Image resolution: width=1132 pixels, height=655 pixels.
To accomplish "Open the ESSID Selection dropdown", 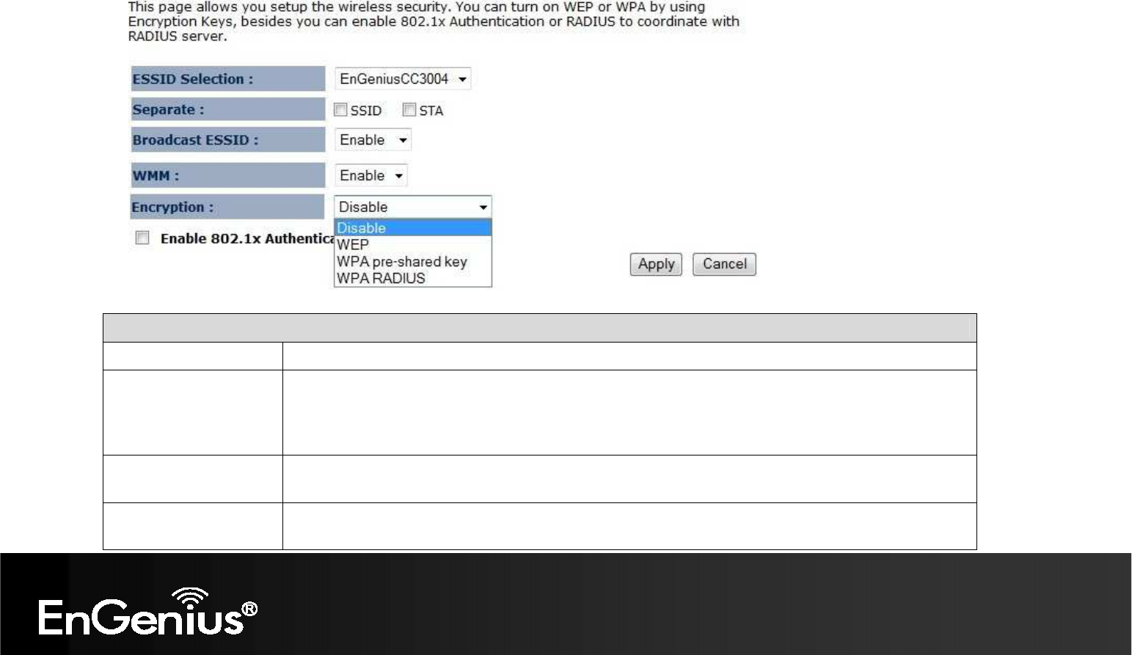I will pos(403,78).
